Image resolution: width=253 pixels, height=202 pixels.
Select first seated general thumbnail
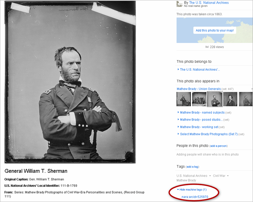tap(184, 99)
